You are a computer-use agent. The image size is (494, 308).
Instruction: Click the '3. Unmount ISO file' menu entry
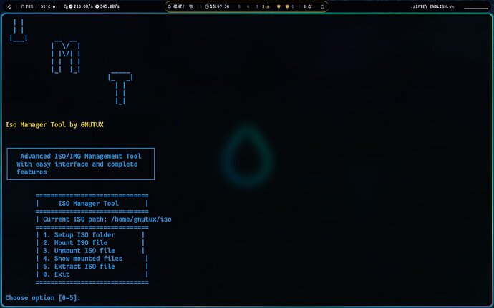pos(79,251)
